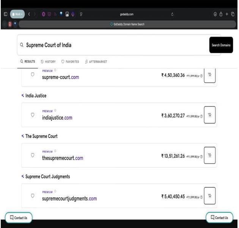Click the godaddy.com address bar
239x228 pixels.
(127, 14)
